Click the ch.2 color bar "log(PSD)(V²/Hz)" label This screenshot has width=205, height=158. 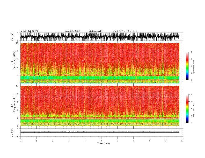point(194,110)
